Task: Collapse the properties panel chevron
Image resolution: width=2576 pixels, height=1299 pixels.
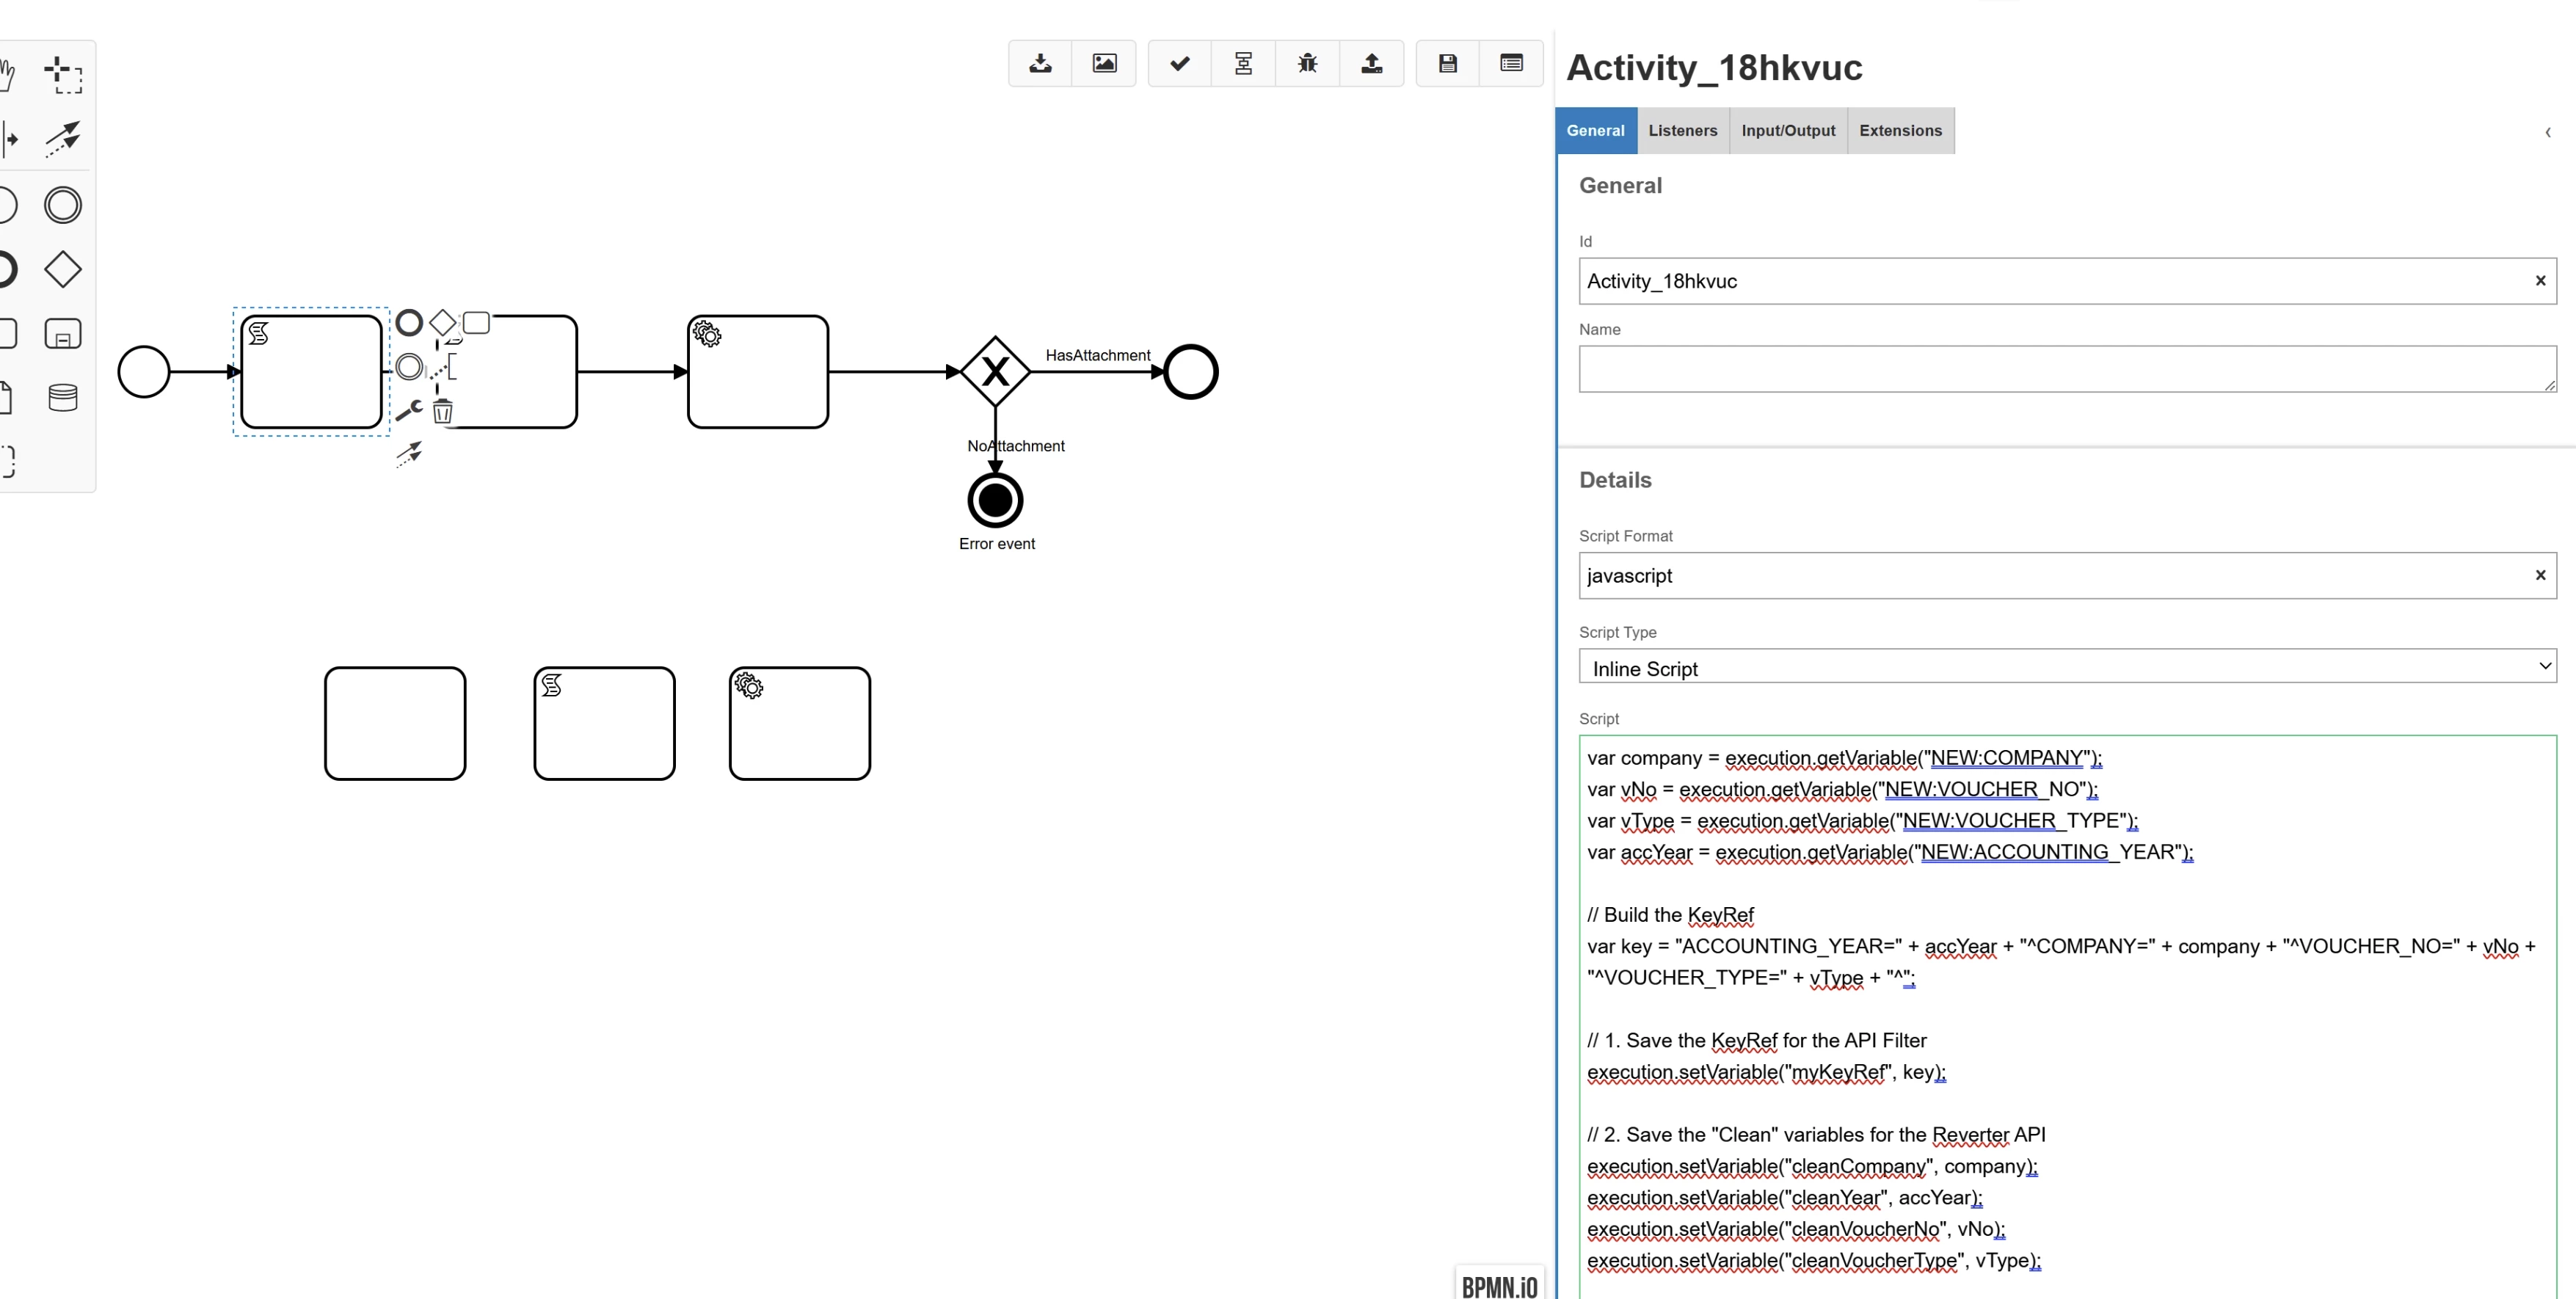Action: (x=2548, y=132)
